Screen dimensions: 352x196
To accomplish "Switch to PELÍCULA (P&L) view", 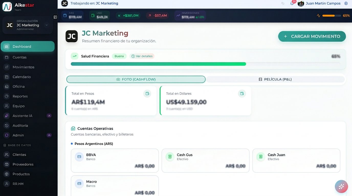I will [x=275, y=79].
